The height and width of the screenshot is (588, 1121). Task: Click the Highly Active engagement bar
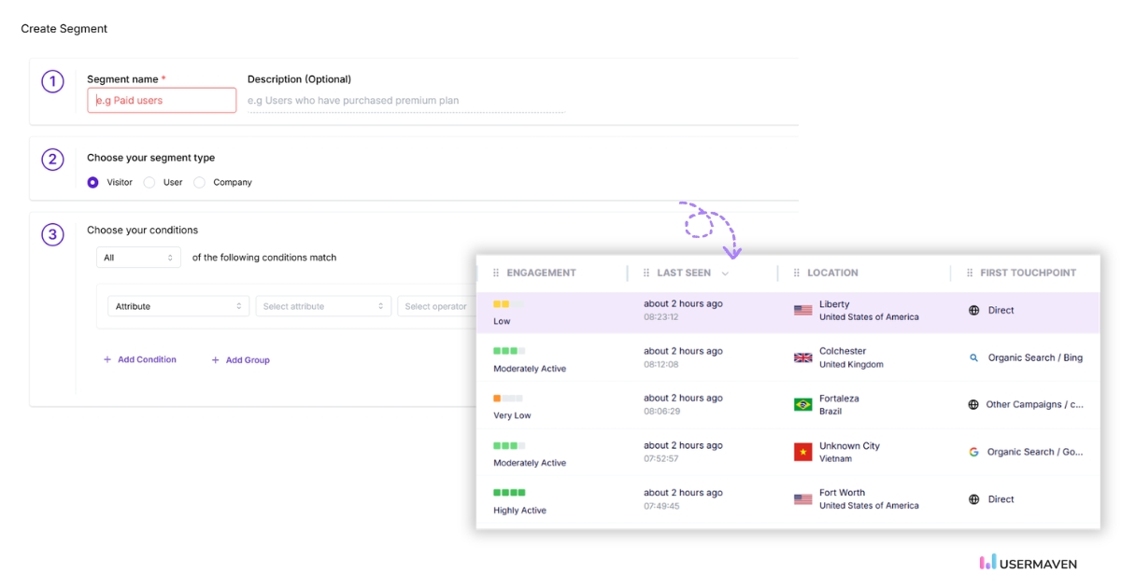tap(508, 492)
